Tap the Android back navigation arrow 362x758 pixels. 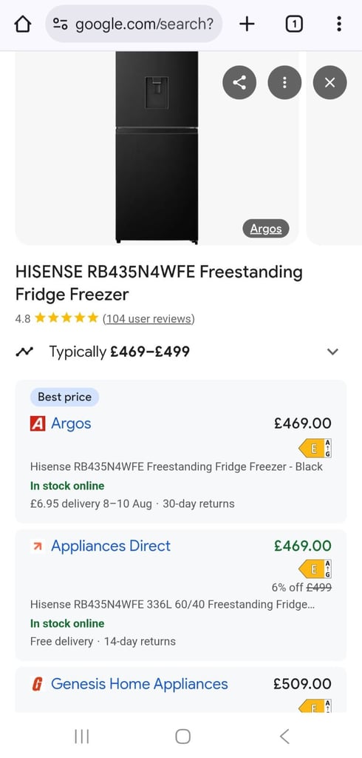(x=284, y=737)
